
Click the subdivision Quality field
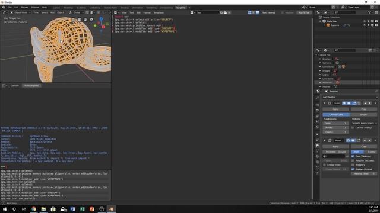point(335,132)
